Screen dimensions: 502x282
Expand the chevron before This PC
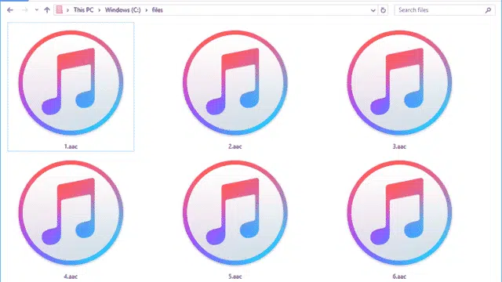tap(67, 10)
